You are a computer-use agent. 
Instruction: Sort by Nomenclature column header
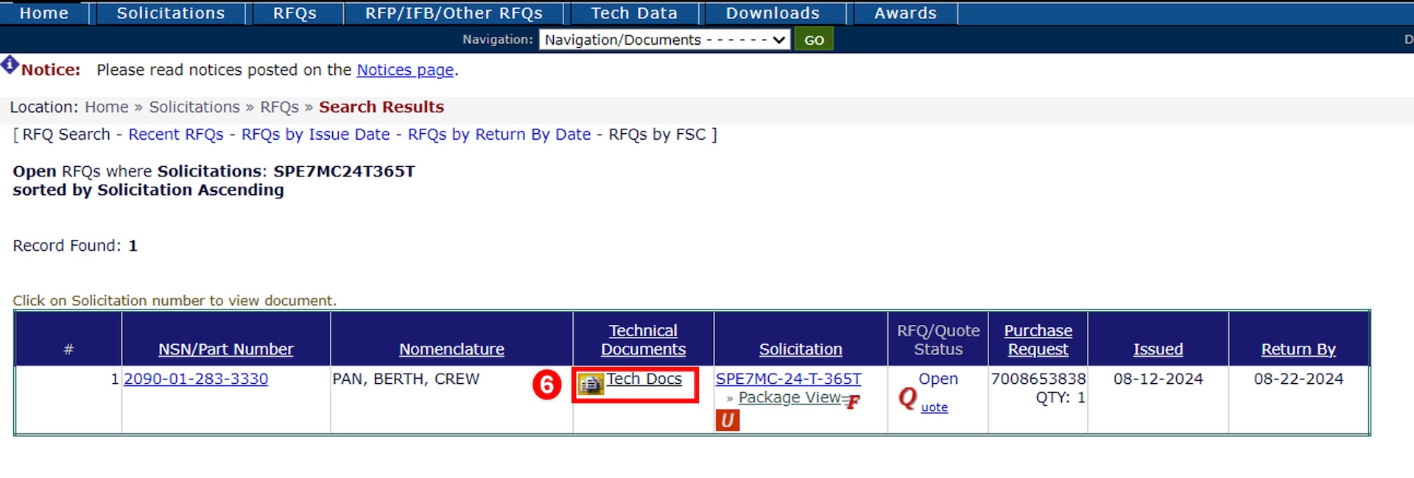[451, 349]
